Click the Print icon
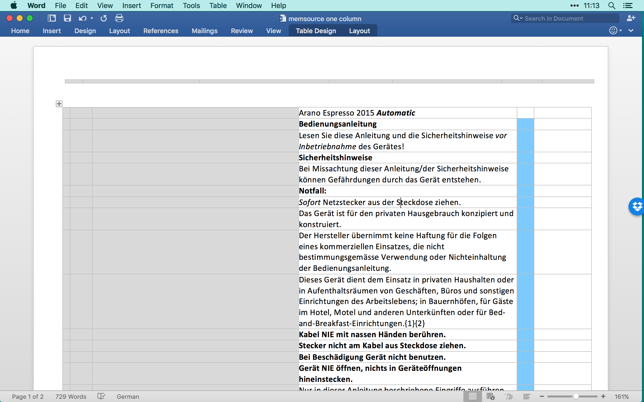 click(x=119, y=18)
